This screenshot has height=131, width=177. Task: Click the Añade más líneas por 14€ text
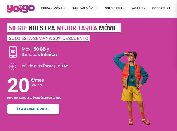tap(45, 66)
